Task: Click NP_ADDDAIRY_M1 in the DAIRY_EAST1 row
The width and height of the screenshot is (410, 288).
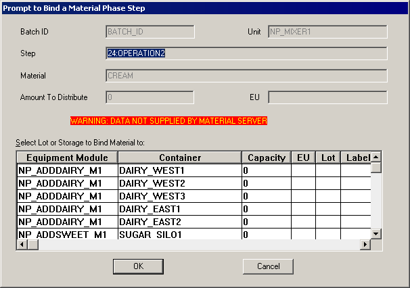Action: pos(68,209)
